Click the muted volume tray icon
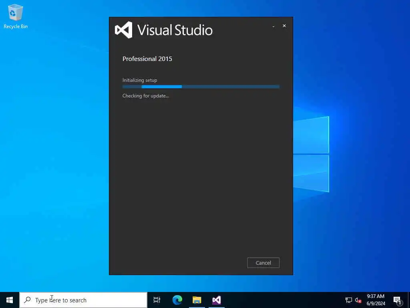 coord(358,300)
